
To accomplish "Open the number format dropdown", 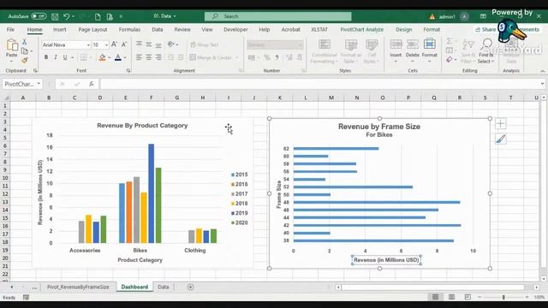I will 301,44.
